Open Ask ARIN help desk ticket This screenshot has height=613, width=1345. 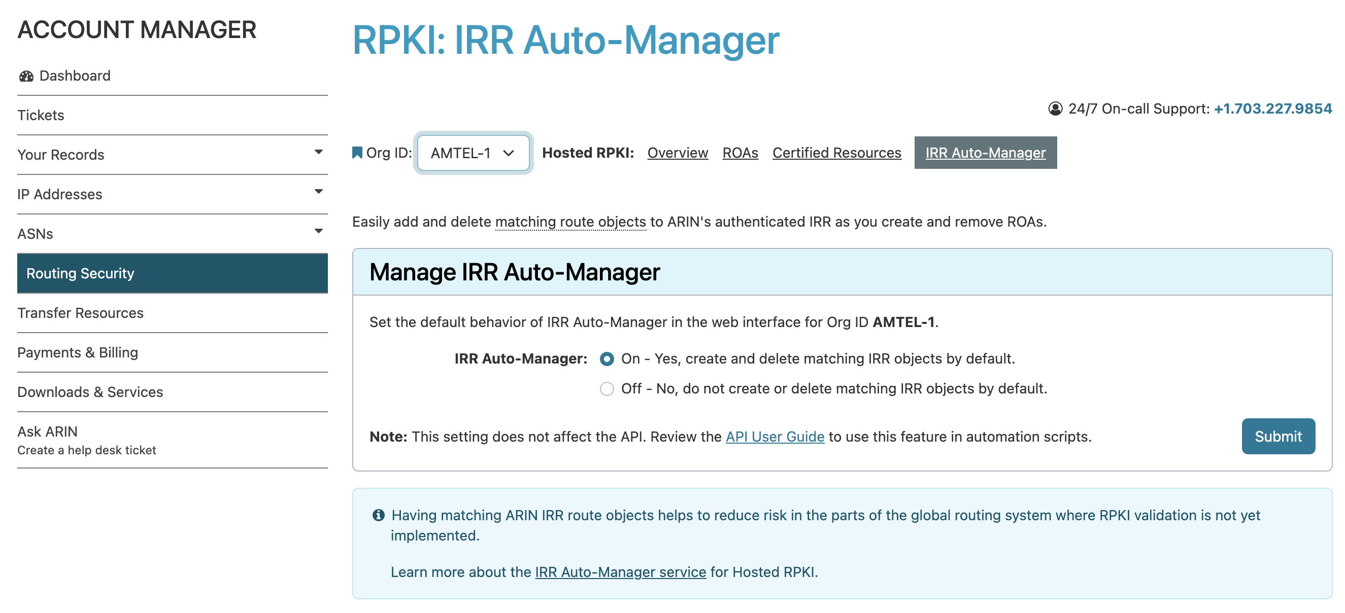point(172,440)
